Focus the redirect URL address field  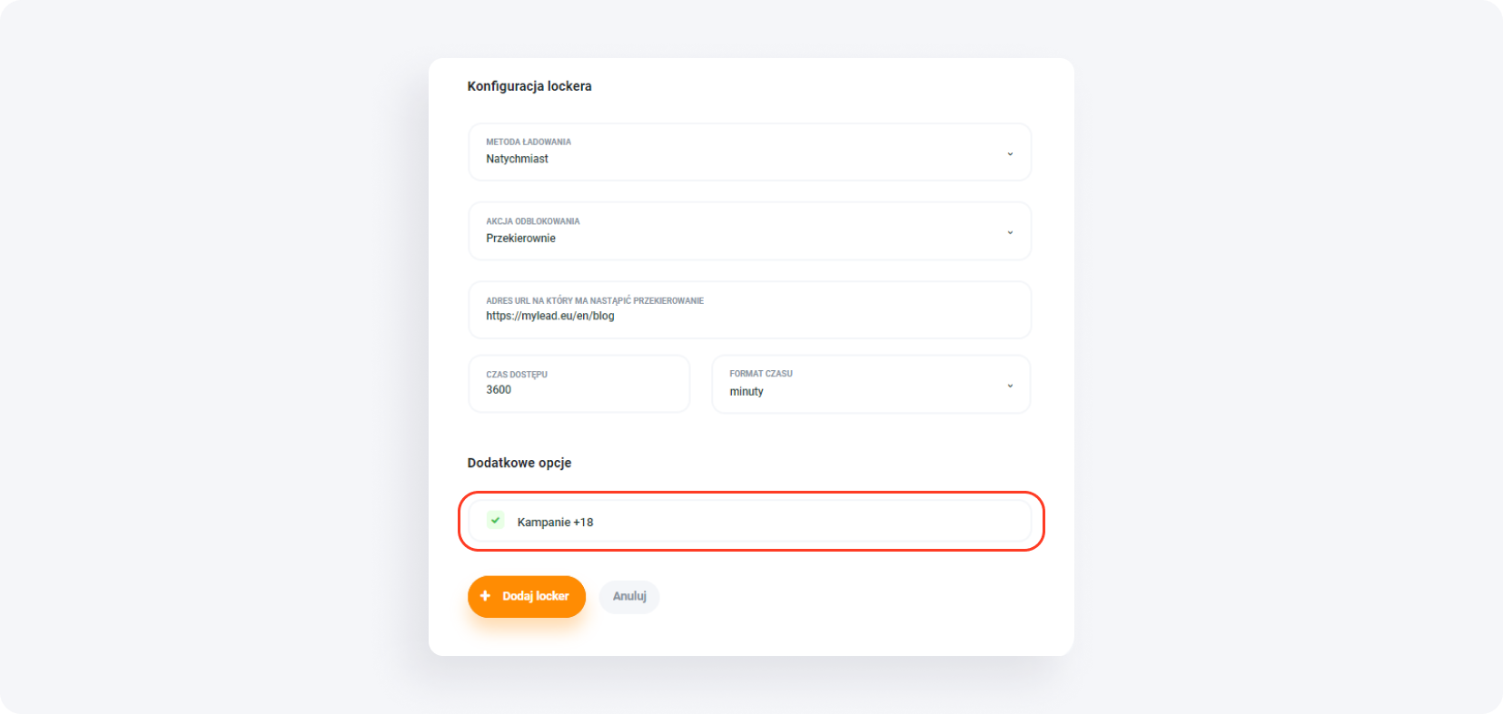coord(749,316)
